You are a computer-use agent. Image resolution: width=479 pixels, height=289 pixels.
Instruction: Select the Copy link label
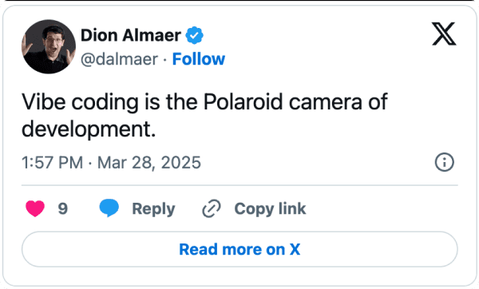click(x=270, y=209)
